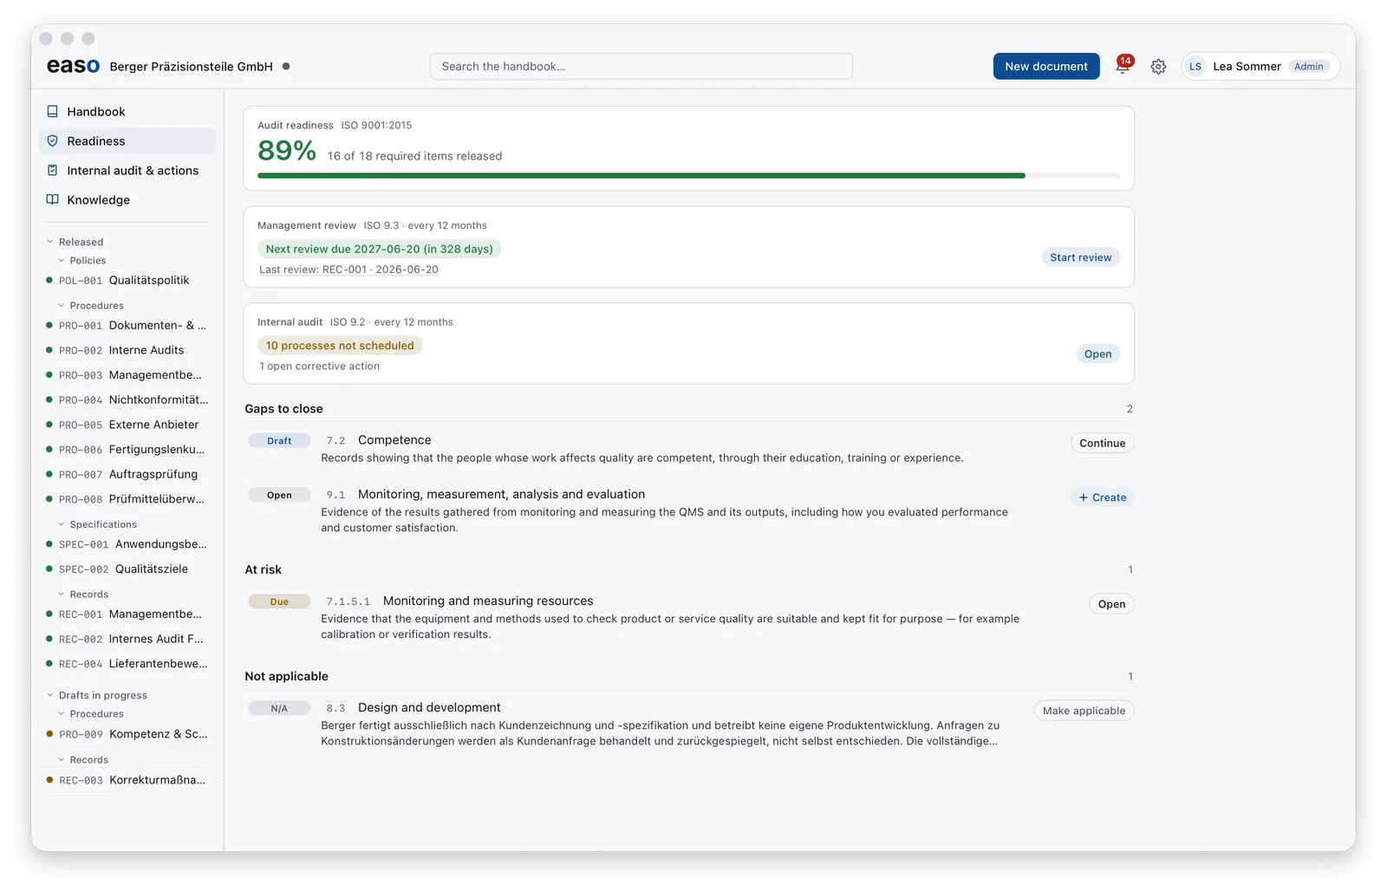Focus the Search the handbook field
Image resolution: width=1387 pixels, height=890 pixels.
[641, 67]
